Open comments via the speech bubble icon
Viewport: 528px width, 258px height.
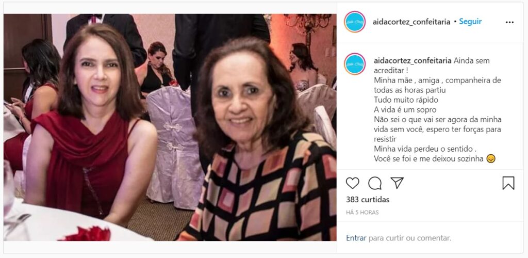pos(375,183)
